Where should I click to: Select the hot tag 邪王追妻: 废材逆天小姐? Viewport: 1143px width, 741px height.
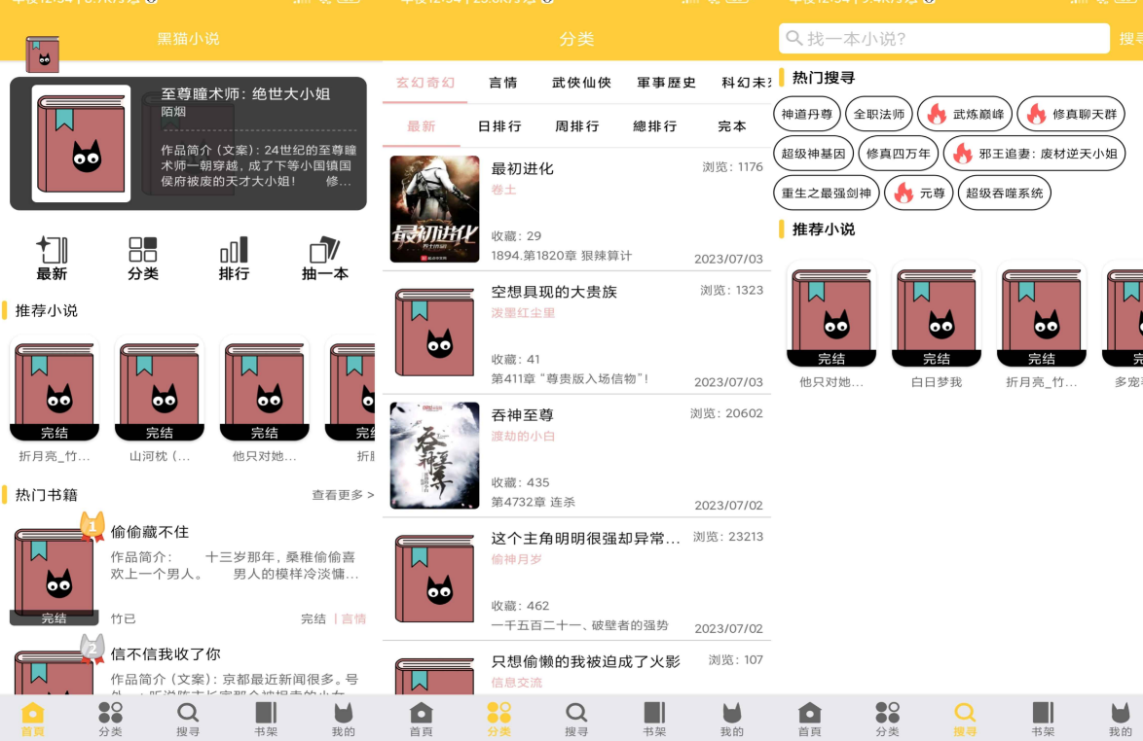click(1035, 153)
